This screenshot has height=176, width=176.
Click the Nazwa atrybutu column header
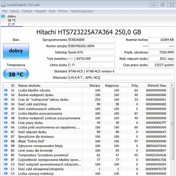coord(50,86)
